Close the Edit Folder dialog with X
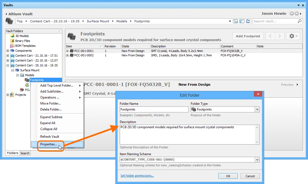 coord(258,94)
